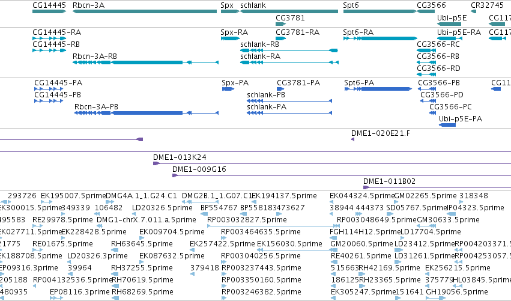Click the RH63645.5prime EST

coord(115,250)
